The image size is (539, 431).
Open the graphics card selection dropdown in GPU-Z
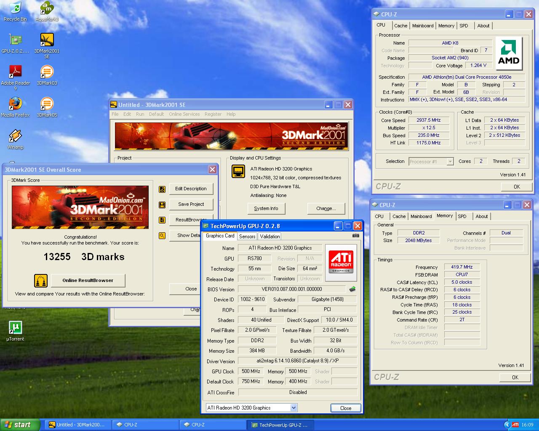(294, 407)
